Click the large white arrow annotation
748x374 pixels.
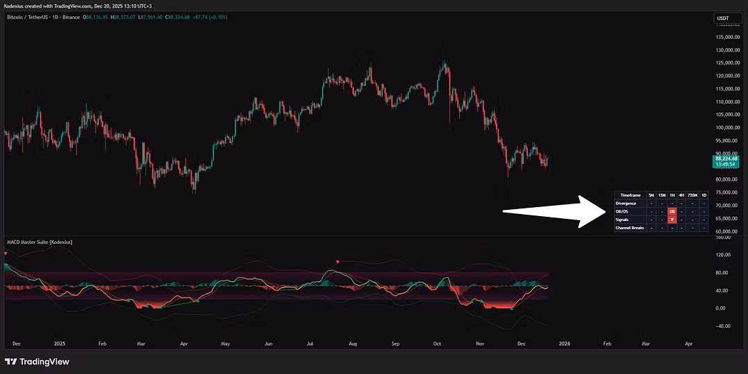[554, 211]
